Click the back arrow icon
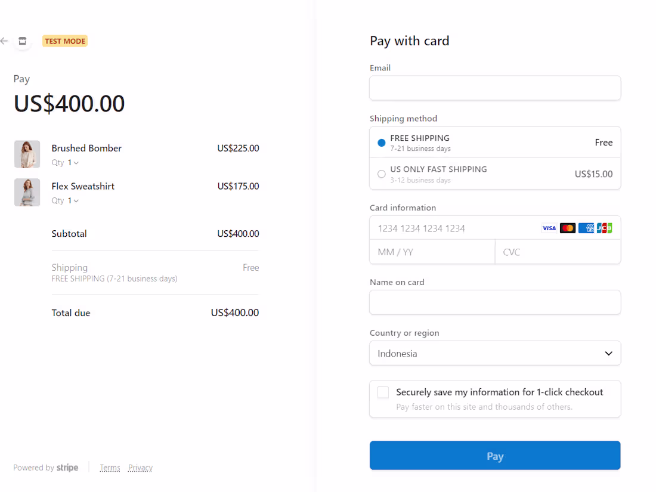This screenshot has width=656, height=492. pyautogui.click(x=4, y=41)
